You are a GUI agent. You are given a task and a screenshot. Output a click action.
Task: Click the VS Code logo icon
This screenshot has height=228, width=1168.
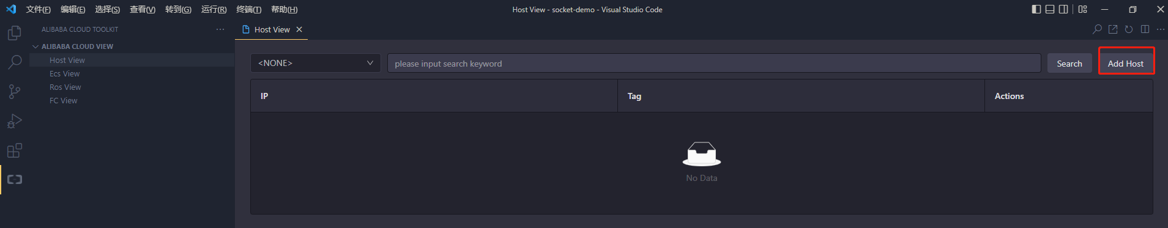point(11,9)
